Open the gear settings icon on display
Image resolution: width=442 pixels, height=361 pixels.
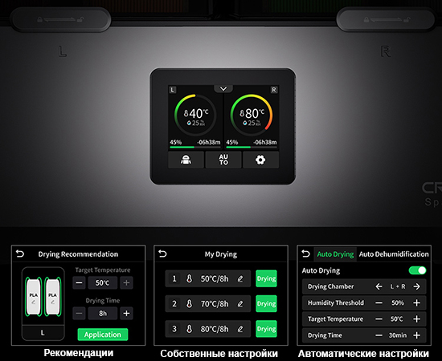(260, 160)
